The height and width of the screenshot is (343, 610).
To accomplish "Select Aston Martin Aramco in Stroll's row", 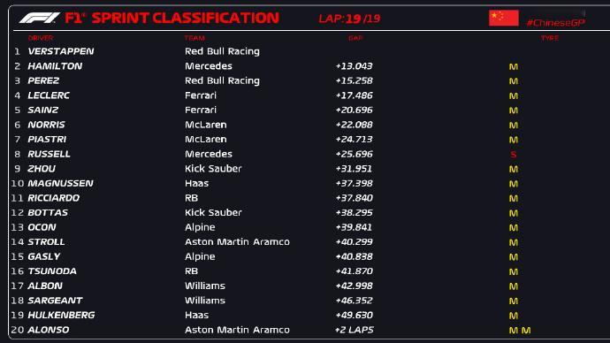I will point(237,242).
